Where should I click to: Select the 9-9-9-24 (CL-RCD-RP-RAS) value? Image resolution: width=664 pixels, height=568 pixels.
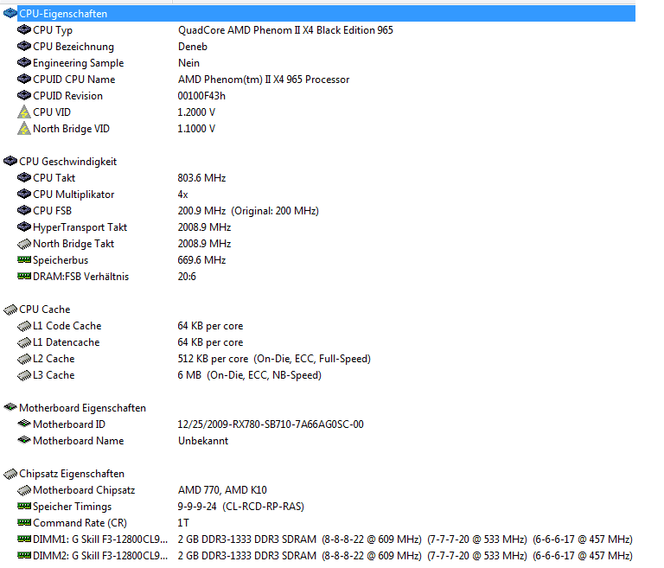[x=241, y=507]
